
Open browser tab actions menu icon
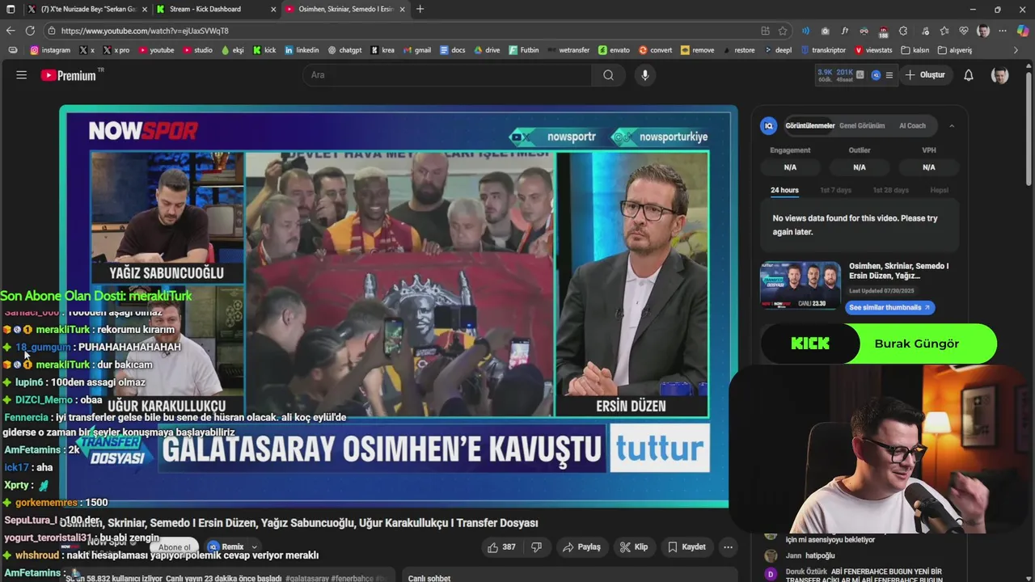(x=11, y=9)
